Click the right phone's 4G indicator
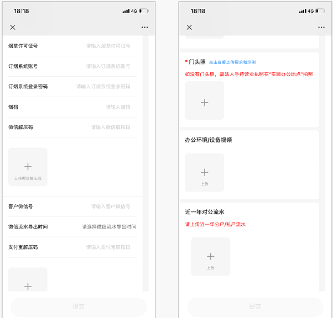The width and height of the screenshot is (333, 318). coord(311,11)
